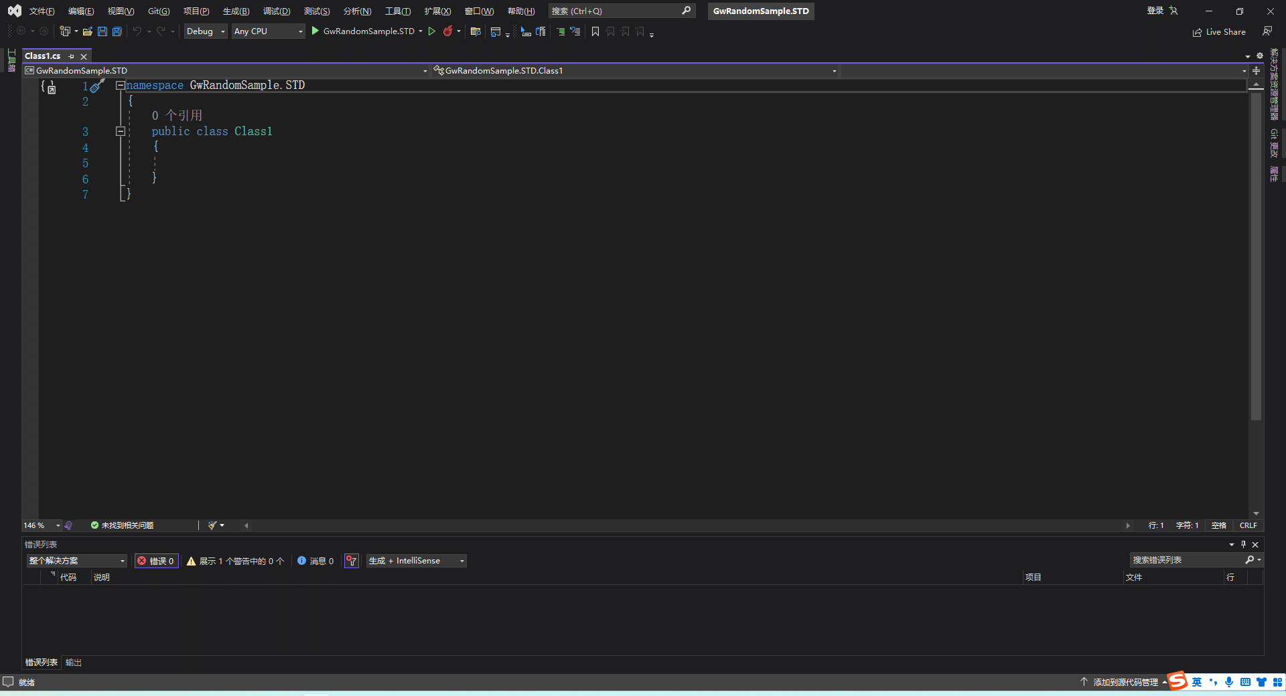Toggle the warnings filter in error list

click(x=235, y=561)
